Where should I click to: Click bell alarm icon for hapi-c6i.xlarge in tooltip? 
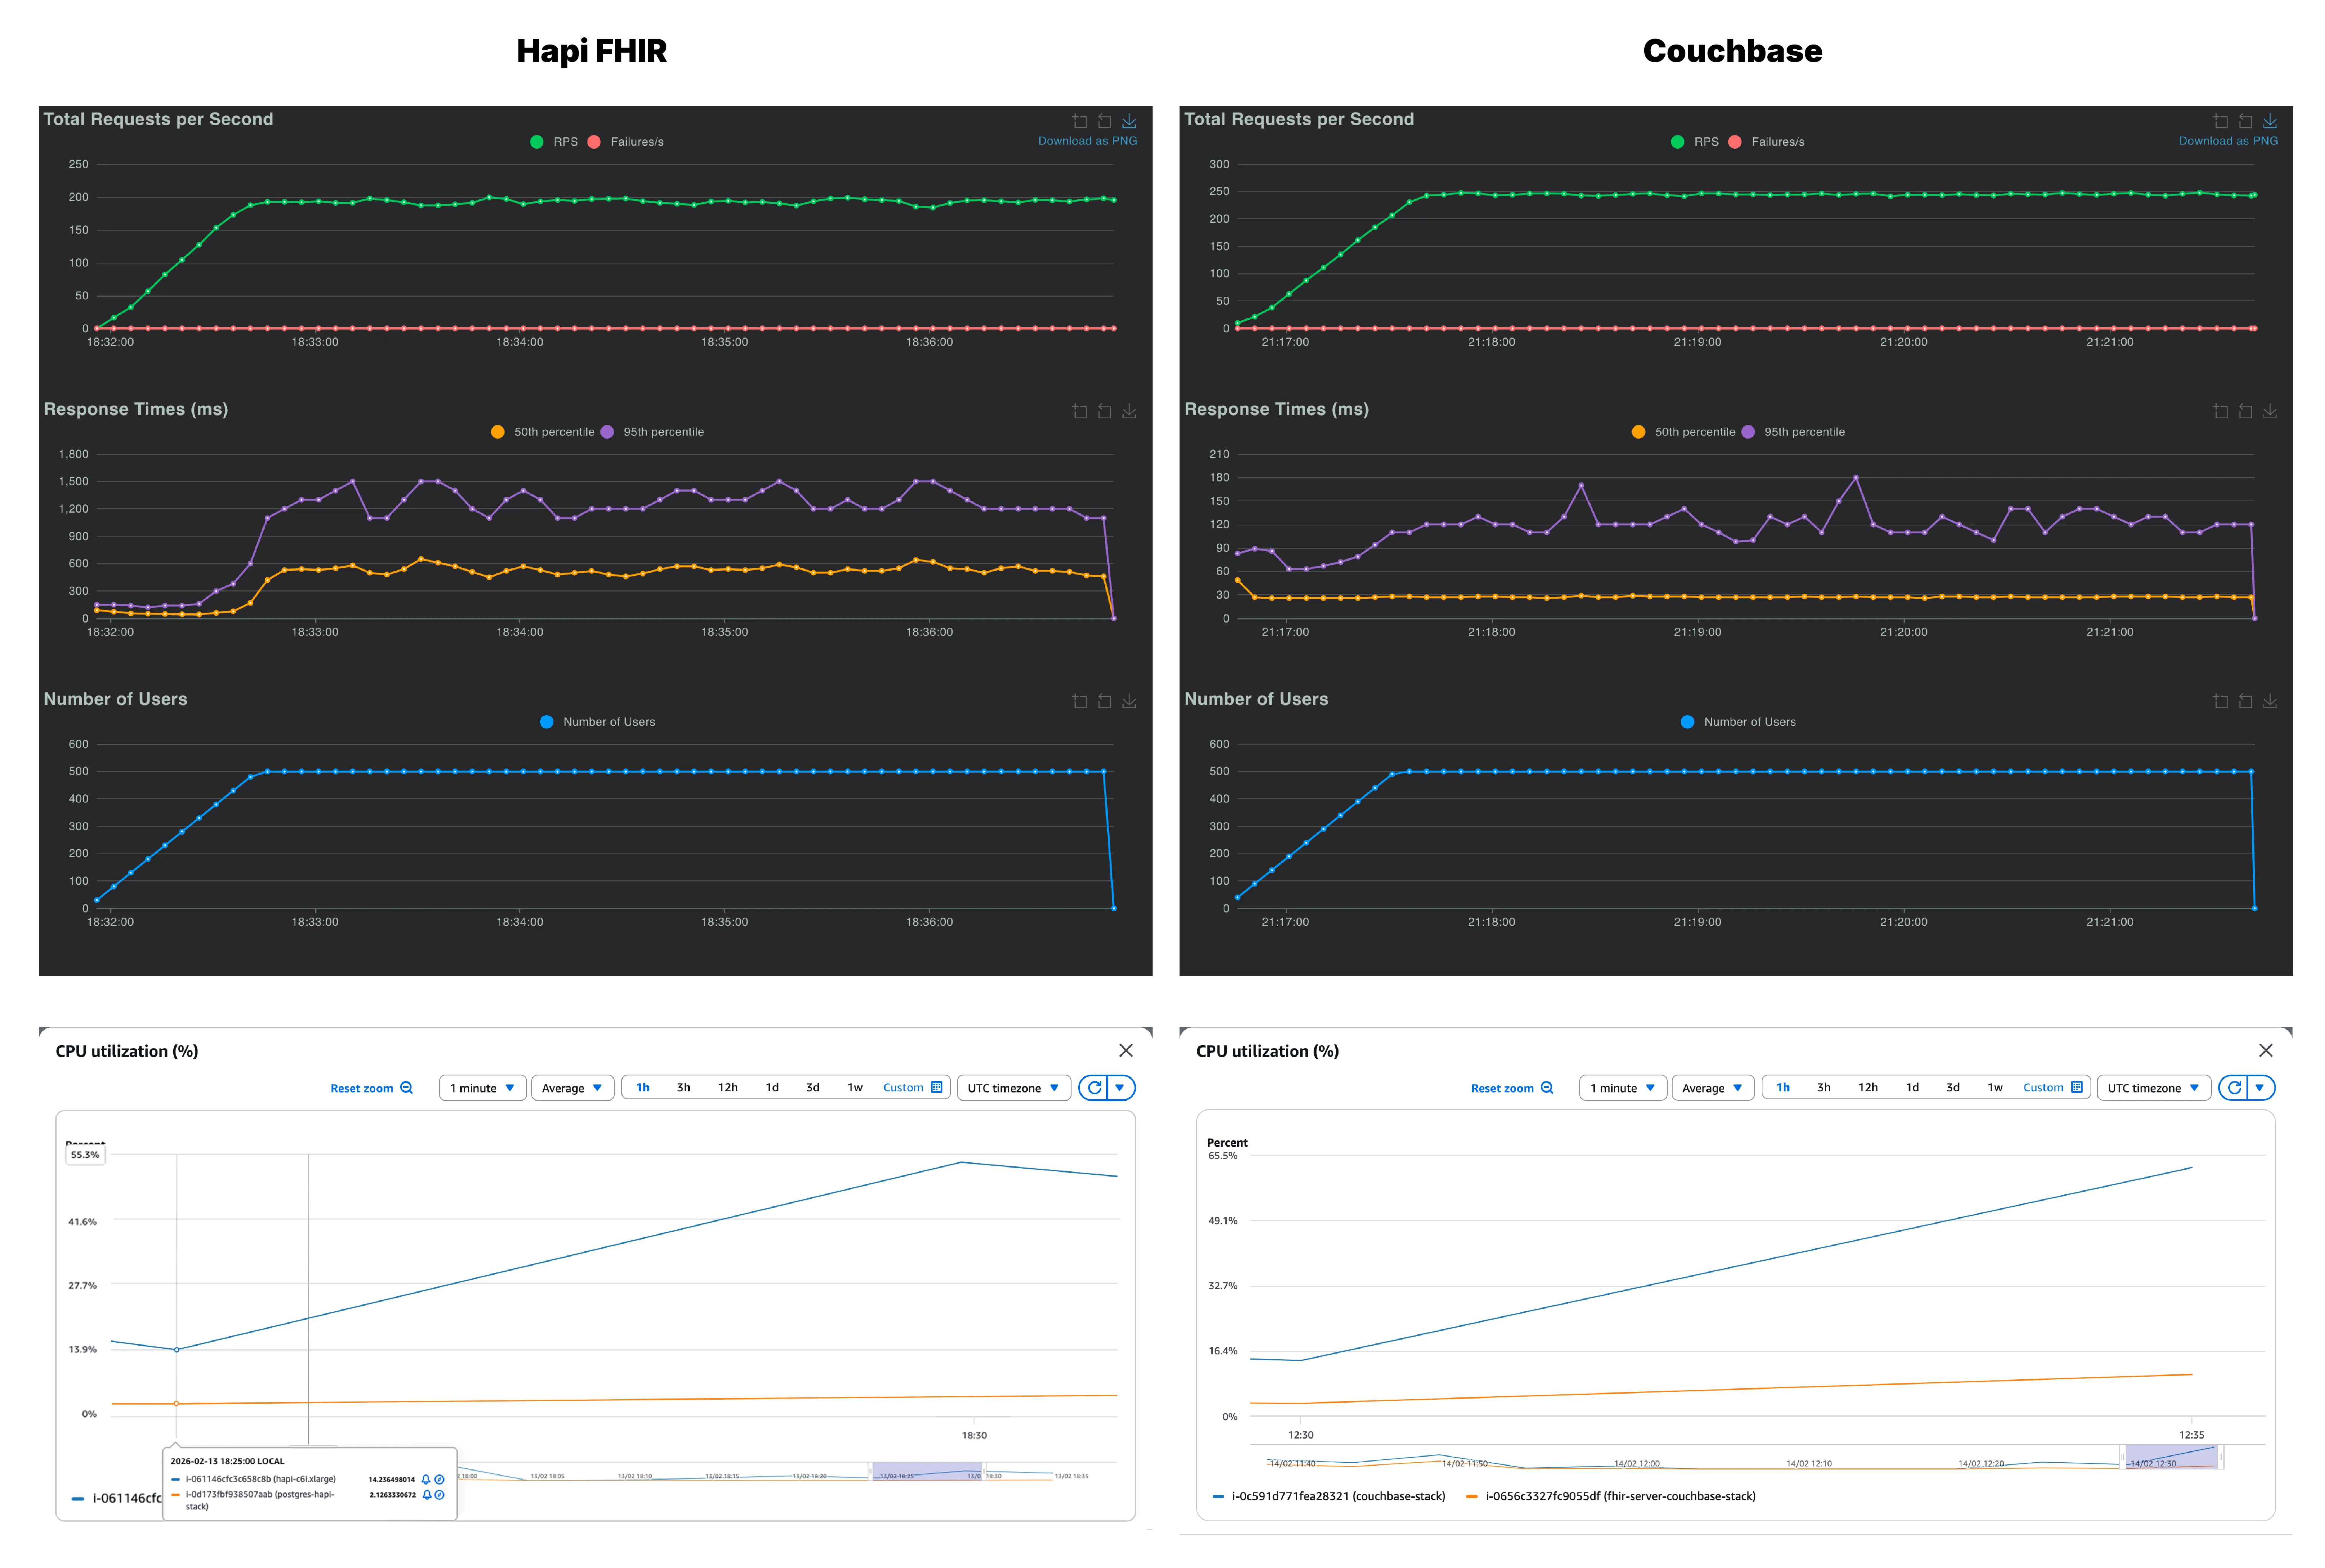coord(426,1480)
